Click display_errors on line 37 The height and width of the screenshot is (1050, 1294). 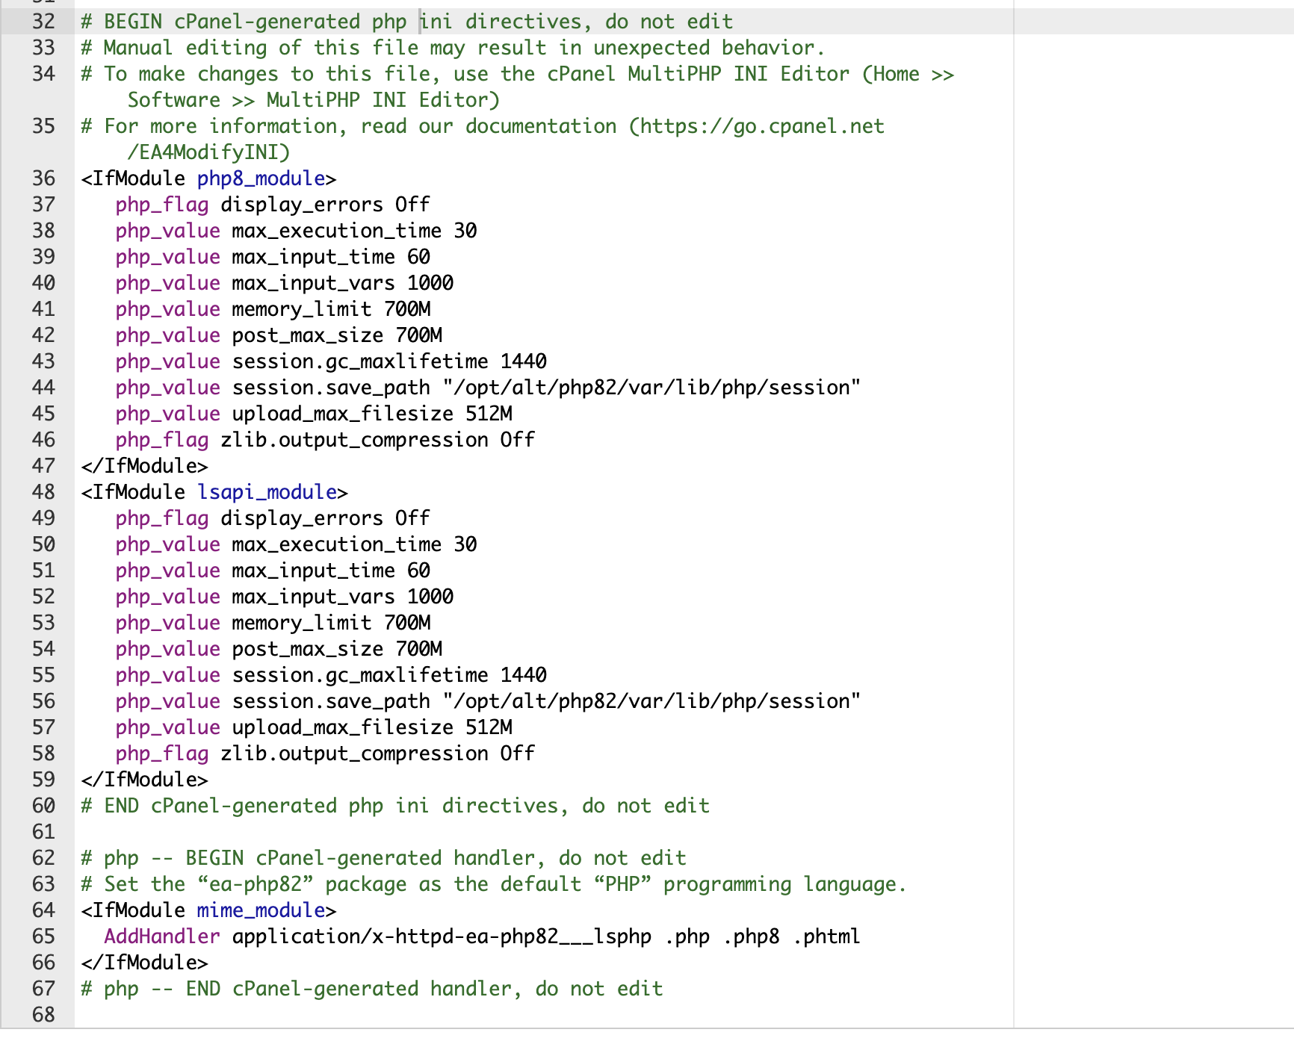tap(301, 205)
